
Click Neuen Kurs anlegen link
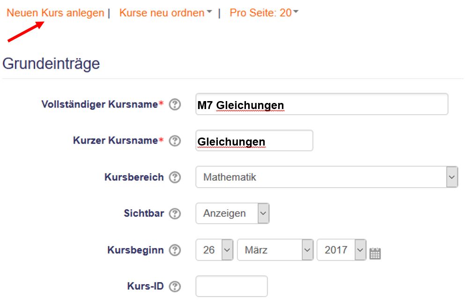(55, 13)
